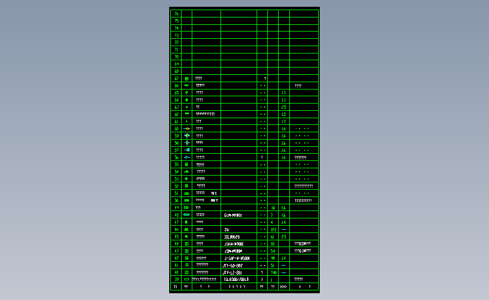Click the name text in row 62

click(205, 114)
